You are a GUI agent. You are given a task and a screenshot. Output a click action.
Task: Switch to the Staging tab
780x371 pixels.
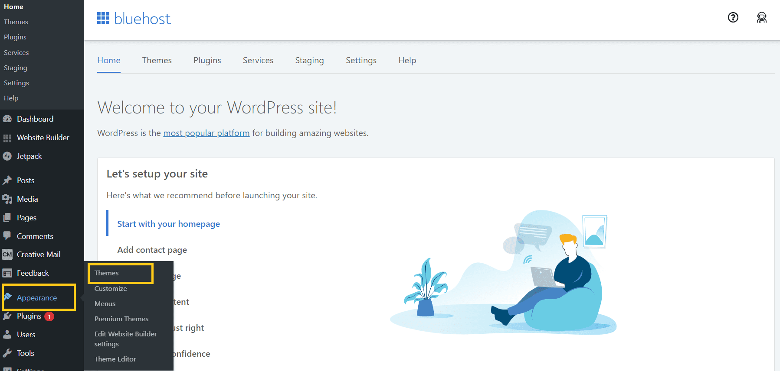coord(310,60)
